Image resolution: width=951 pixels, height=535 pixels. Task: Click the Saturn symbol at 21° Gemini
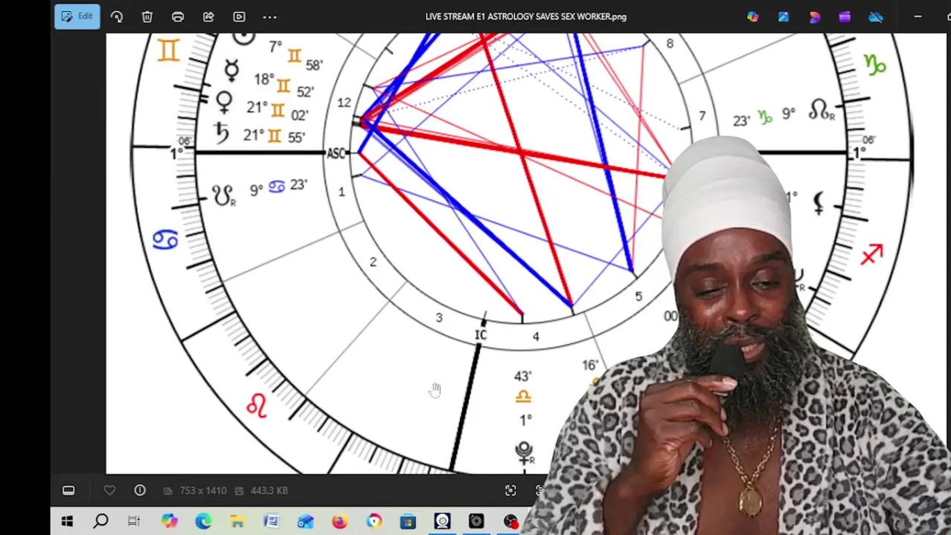coord(221,132)
